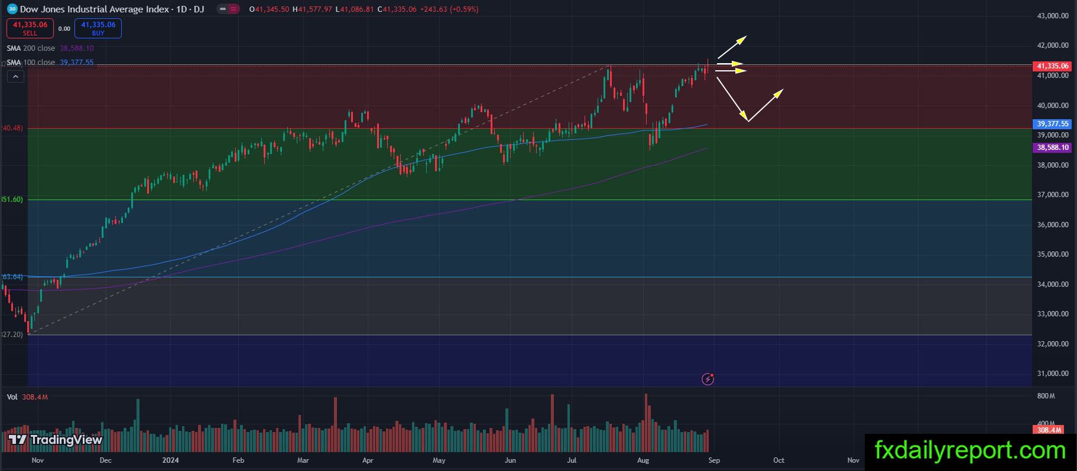Viewport: 1077px width, 471px height.
Task: Click the Feb label on the time axis
Action: pos(238,460)
